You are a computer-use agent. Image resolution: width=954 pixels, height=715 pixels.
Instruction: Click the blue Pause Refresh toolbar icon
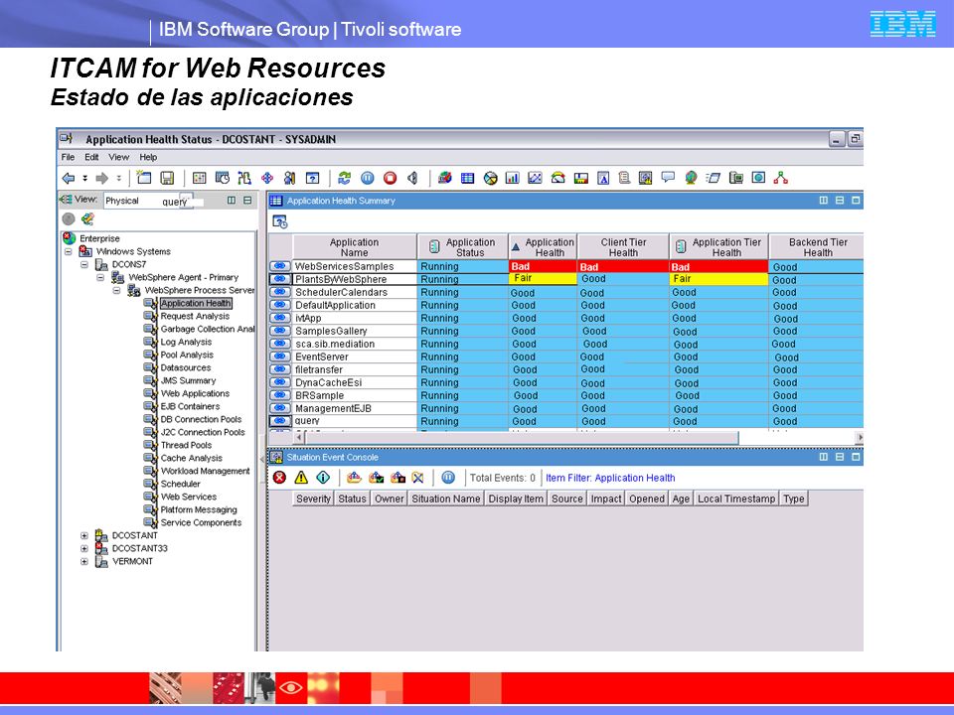click(368, 178)
